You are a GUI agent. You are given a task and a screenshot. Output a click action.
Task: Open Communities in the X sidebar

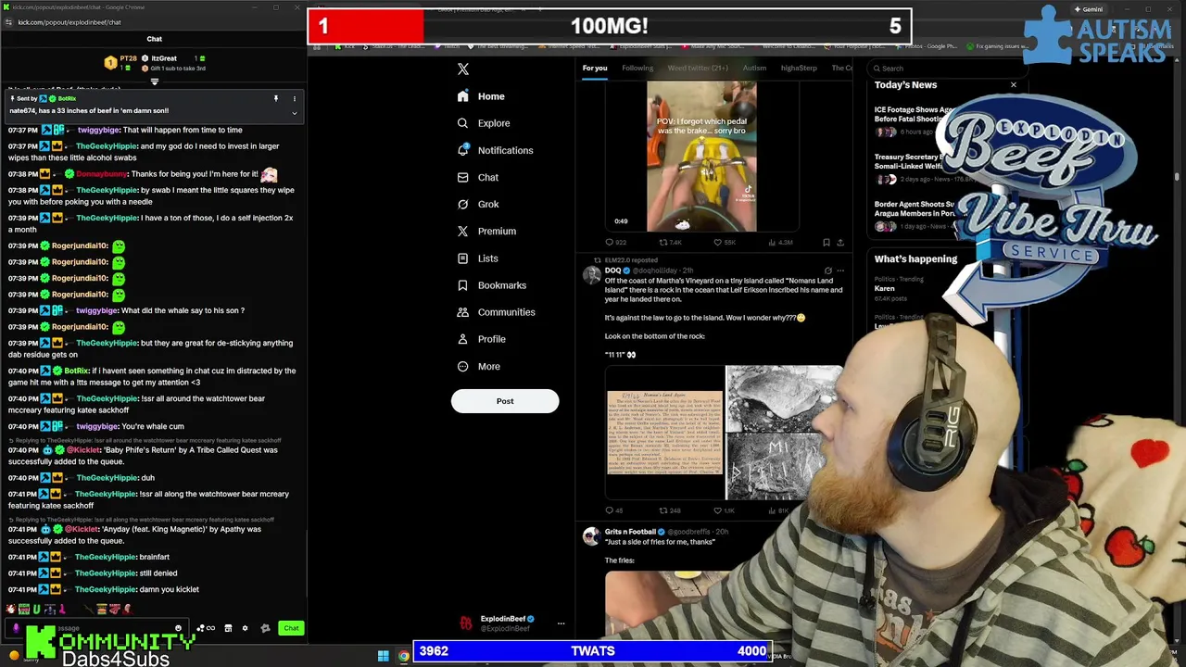coord(496,312)
